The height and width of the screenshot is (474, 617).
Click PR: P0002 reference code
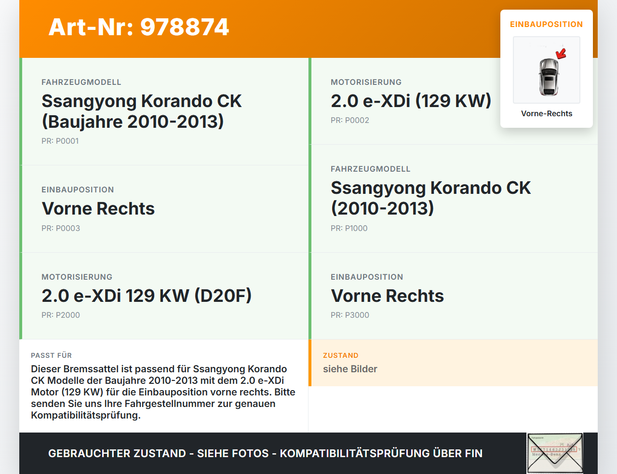point(350,121)
